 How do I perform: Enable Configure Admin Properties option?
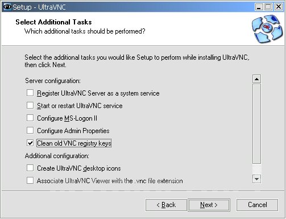click(30, 130)
